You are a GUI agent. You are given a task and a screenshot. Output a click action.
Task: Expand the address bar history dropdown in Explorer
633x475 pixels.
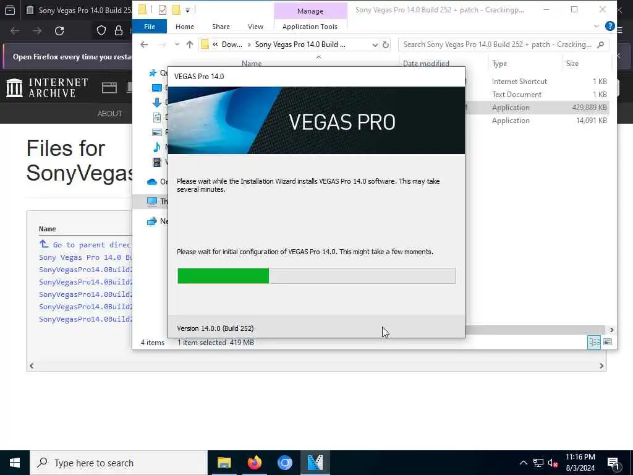(375, 45)
